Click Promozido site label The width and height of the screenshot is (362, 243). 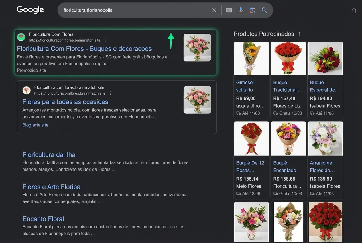(32, 70)
